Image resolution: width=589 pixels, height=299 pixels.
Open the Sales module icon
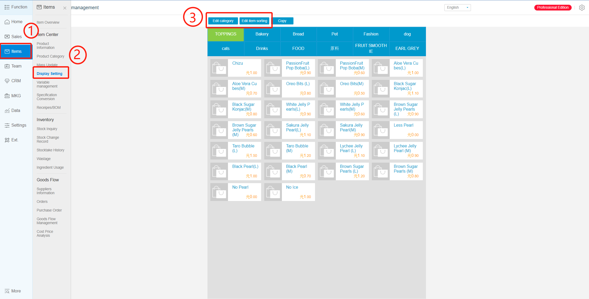[x=7, y=37]
